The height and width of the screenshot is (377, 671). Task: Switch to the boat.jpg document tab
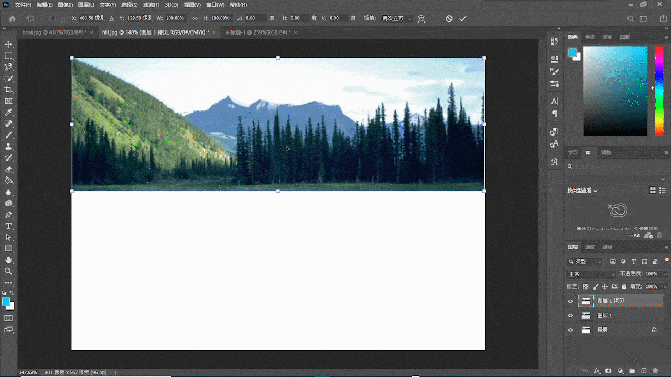53,32
